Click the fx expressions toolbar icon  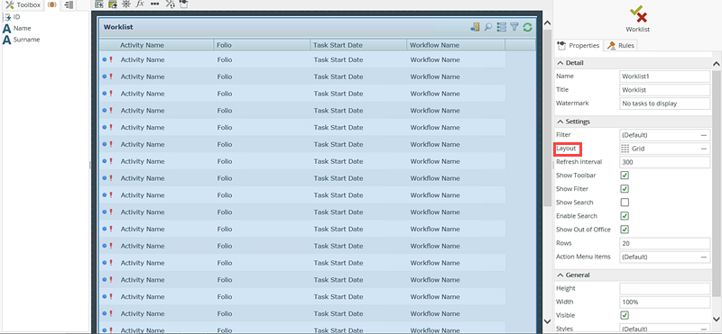point(140,4)
